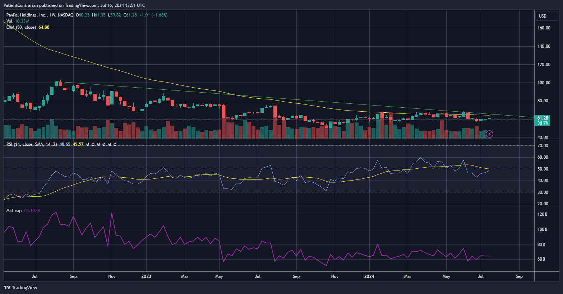Click the 2024 label on time axis
563x294 pixels.
coord(369,276)
